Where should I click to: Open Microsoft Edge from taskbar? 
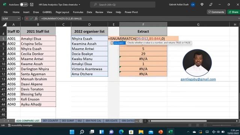tap(121, 132)
